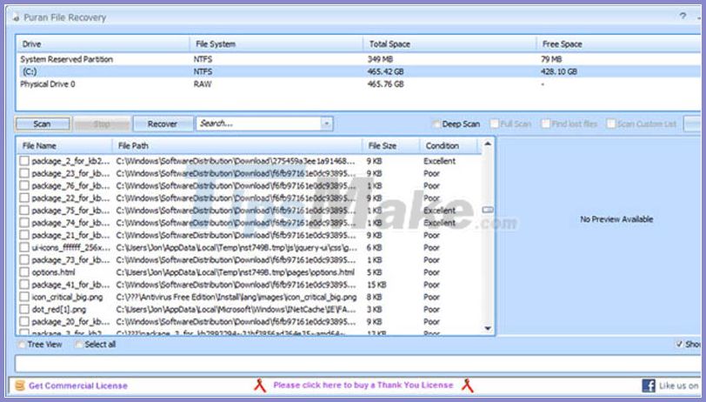The height and width of the screenshot is (402, 706).
Task: Click the red ribbon left of Thank You License
Action: [x=260, y=385]
